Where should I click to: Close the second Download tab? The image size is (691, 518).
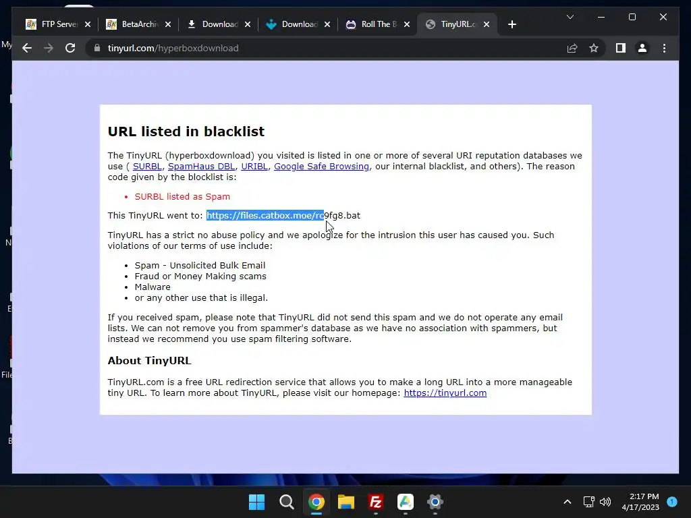point(327,24)
